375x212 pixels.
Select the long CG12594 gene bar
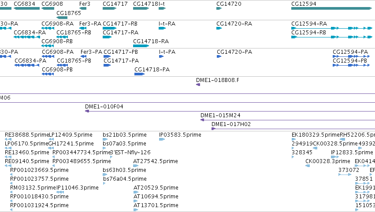coord(331,8)
